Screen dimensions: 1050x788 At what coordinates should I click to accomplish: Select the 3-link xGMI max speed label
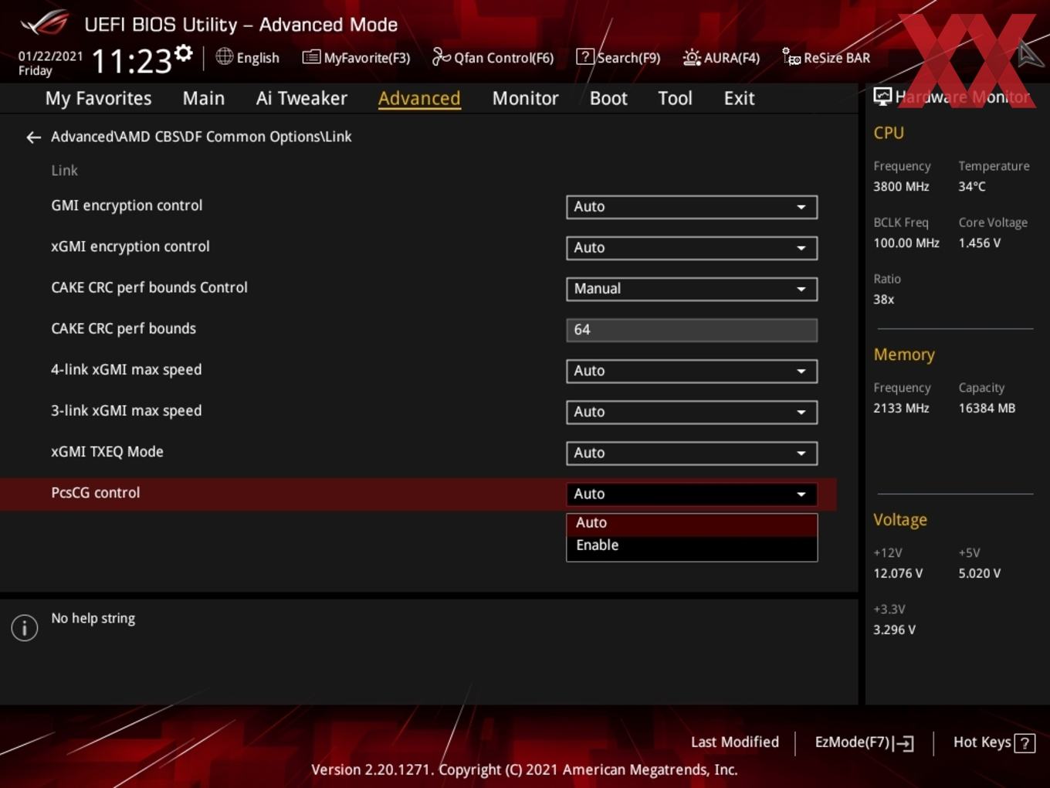click(x=127, y=411)
